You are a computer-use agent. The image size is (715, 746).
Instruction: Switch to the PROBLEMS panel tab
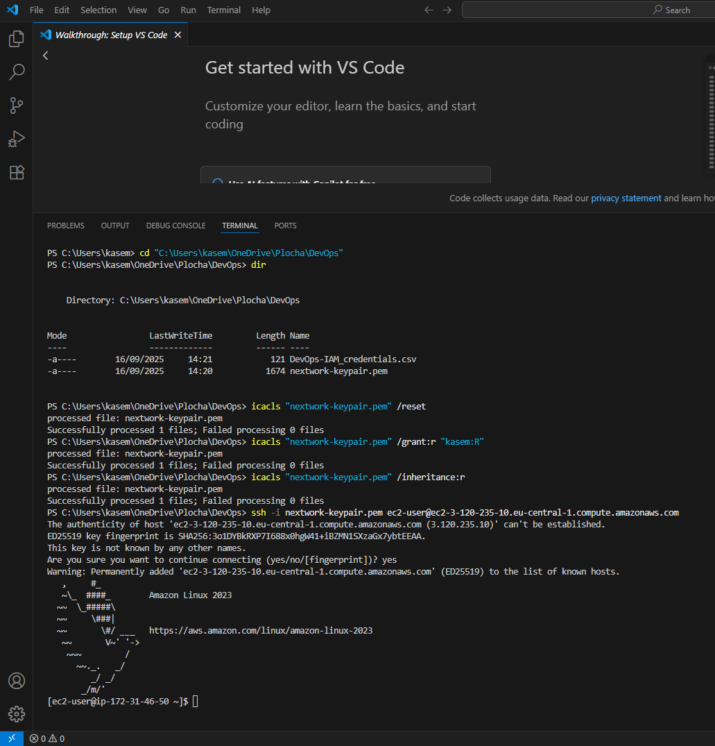point(66,226)
